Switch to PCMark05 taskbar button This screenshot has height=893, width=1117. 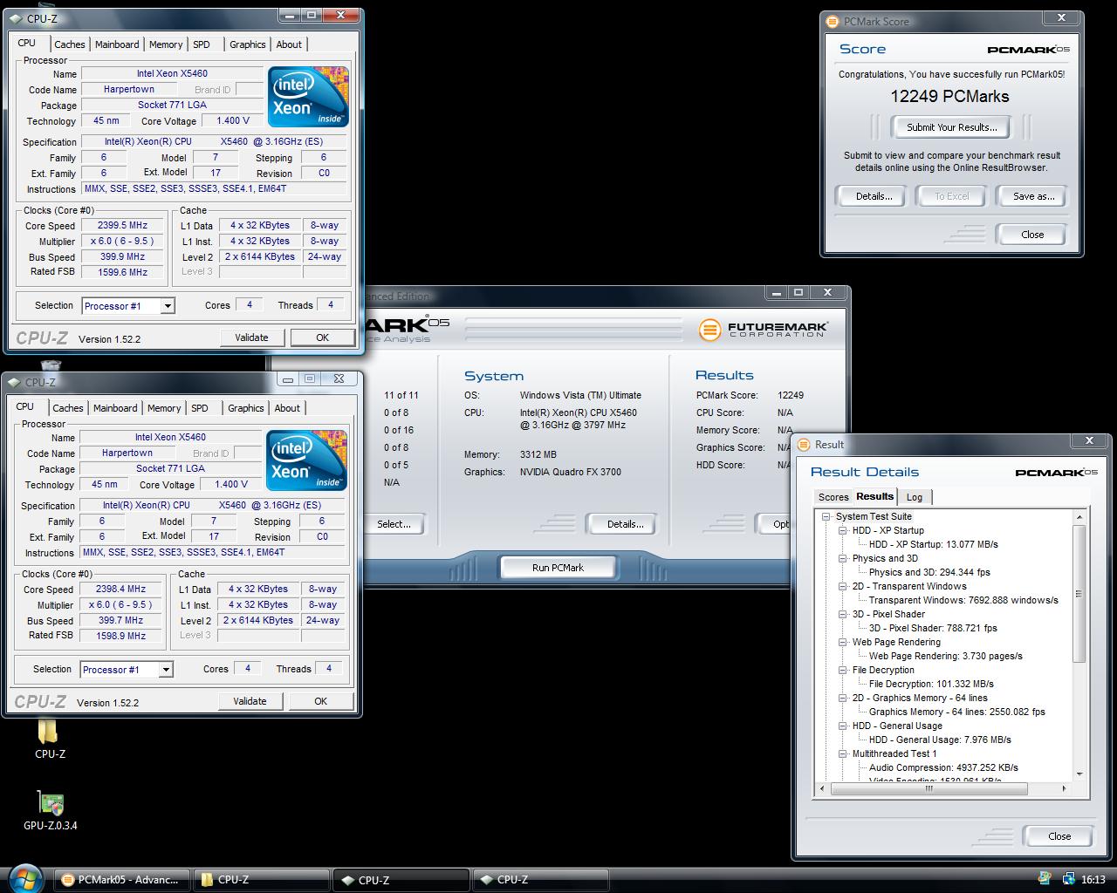tap(122, 880)
